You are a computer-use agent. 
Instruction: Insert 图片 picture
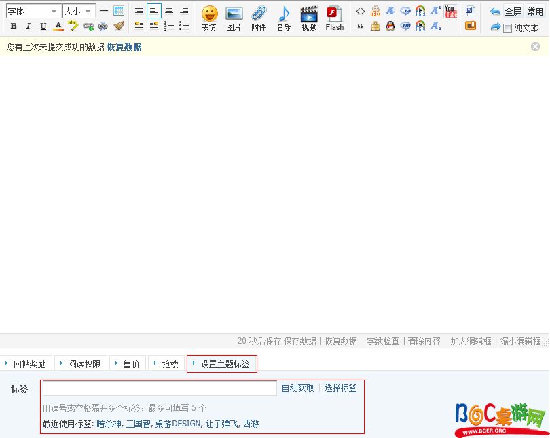click(x=234, y=18)
